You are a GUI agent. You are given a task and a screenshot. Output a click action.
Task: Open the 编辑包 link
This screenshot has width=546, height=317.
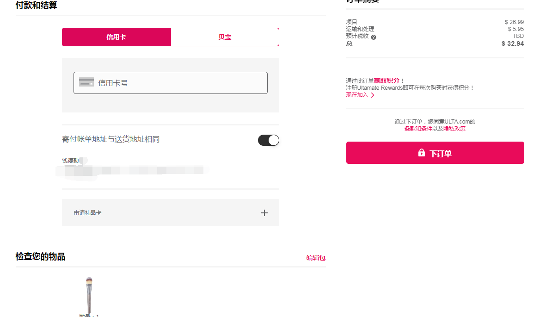(x=316, y=258)
